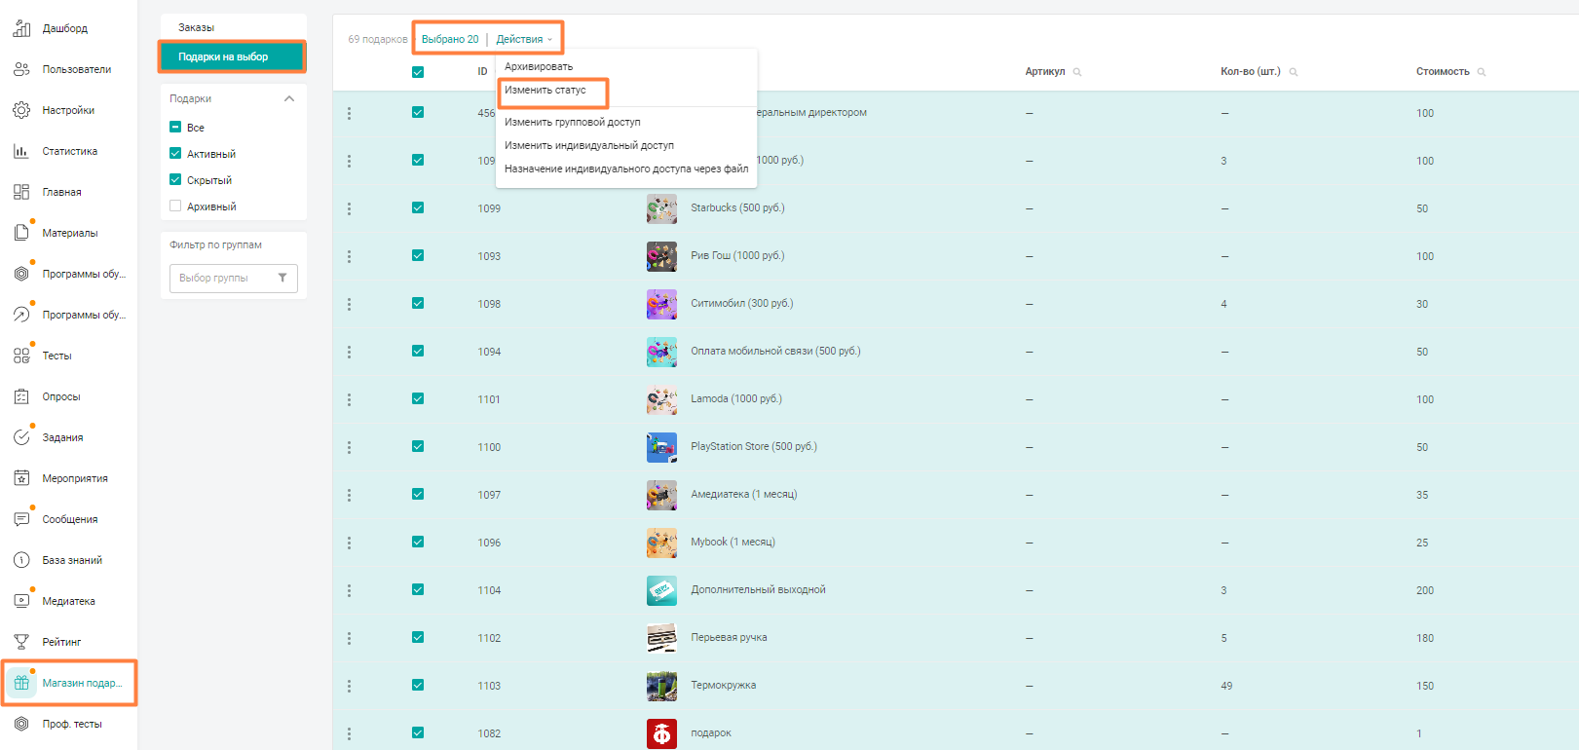Click the Статистика chart icon
The width and height of the screenshot is (1579, 750).
(x=21, y=151)
